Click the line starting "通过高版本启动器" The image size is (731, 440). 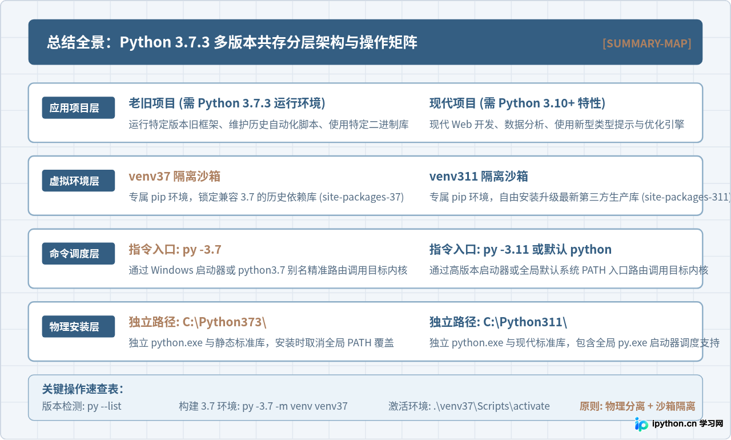click(x=569, y=270)
